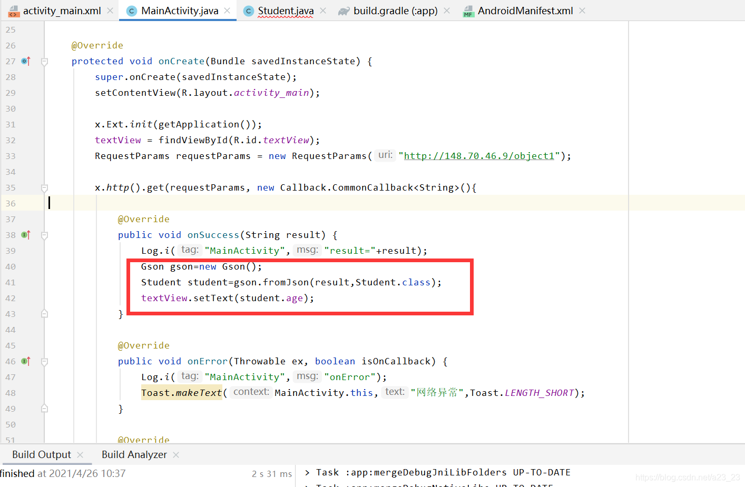The width and height of the screenshot is (745, 487).
Task: Click the "网络异常" string literal
Action: [437, 393]
